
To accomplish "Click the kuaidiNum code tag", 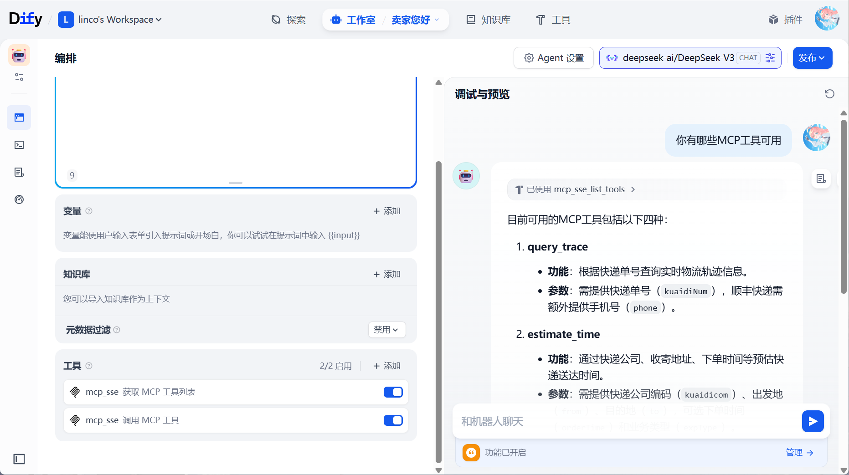I will tap(685, 291).
